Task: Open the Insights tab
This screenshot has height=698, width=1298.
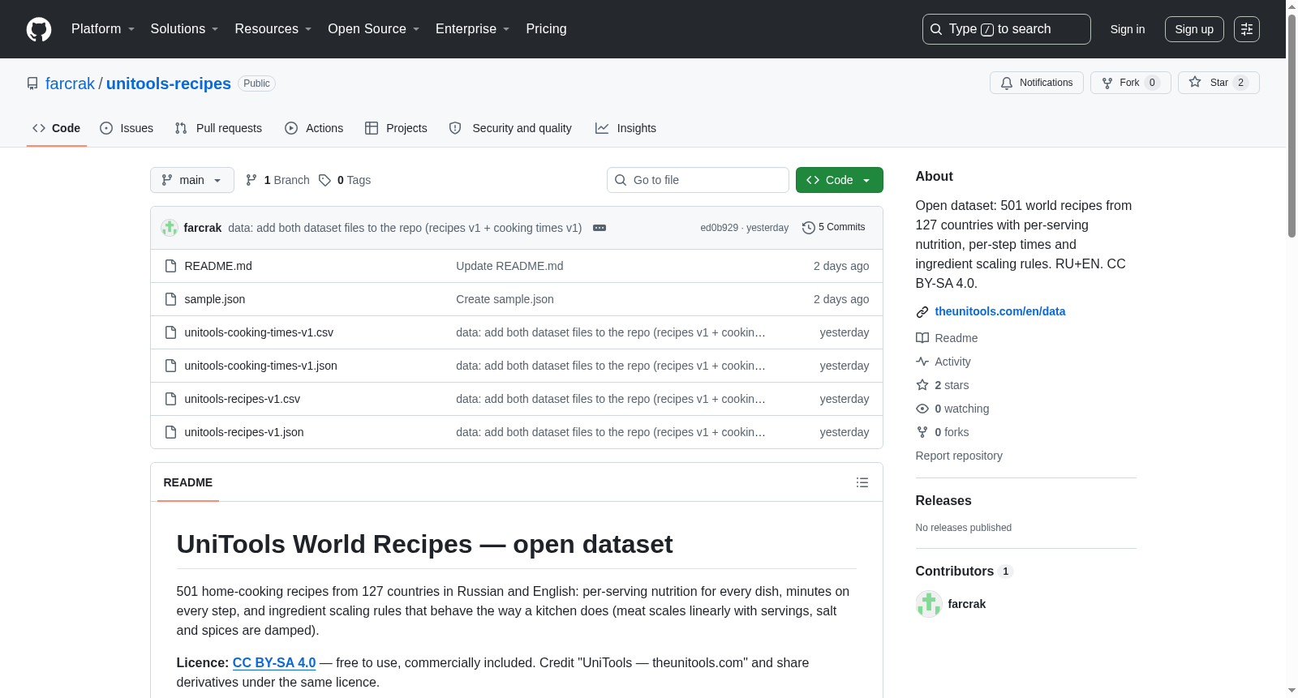Action: tap(625, 128)
